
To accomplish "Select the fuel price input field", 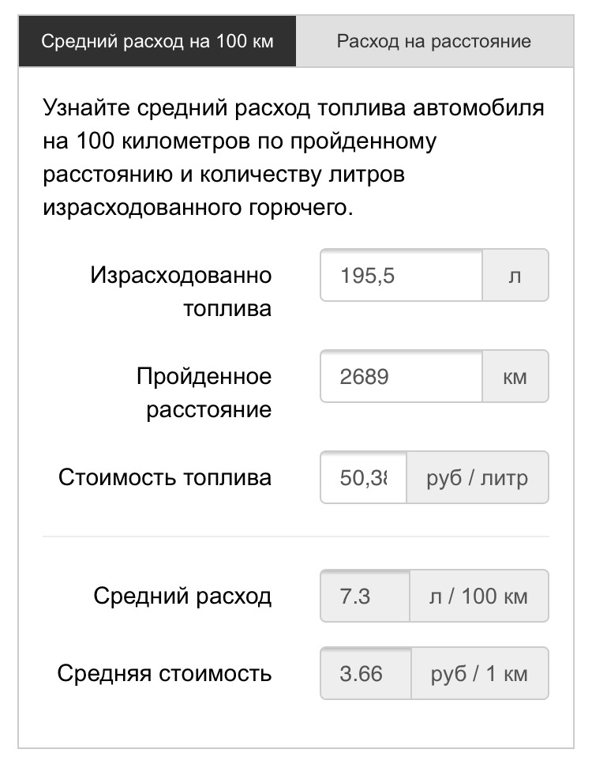I will (x=364, y=477).
